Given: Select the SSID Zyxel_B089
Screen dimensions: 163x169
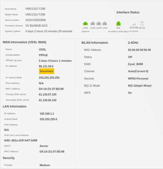Looking at the screenshot, I should point(135,64).
